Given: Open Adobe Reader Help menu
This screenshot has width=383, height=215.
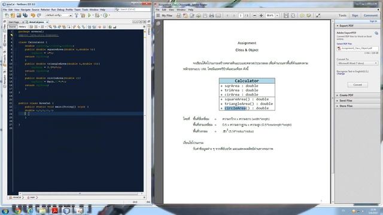Looking at the screenshot, I should click(191, 10).
